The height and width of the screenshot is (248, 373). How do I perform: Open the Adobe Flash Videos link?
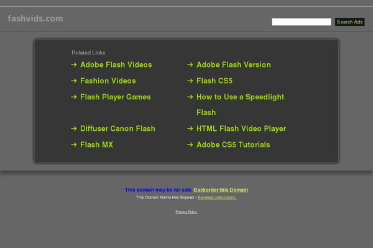tap(116, 64)
